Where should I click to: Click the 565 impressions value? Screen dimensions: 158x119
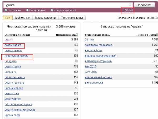click(x=76, y=45)
